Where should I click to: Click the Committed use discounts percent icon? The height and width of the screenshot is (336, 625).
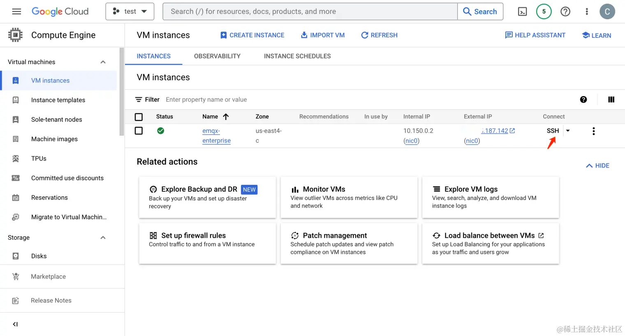[16, 178]
